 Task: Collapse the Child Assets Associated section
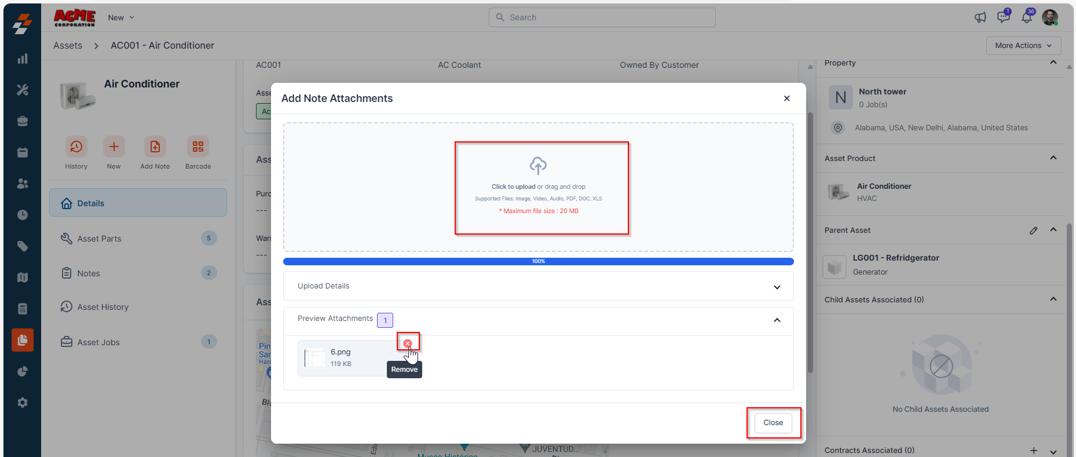[x=1053, y=299]
